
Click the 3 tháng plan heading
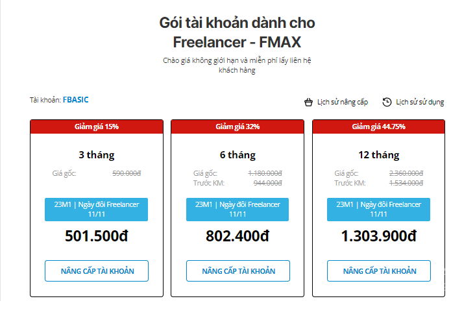point(97,154)
